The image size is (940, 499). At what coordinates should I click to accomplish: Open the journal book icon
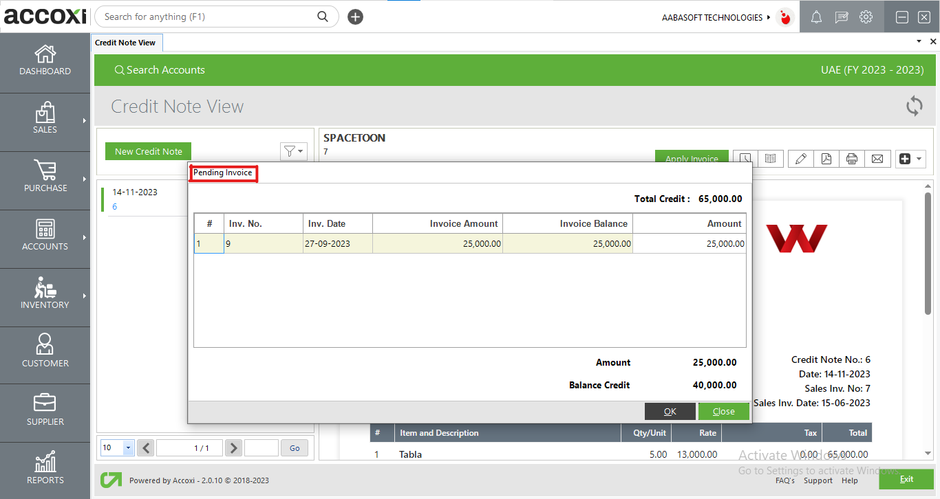(x=771, y=159)
